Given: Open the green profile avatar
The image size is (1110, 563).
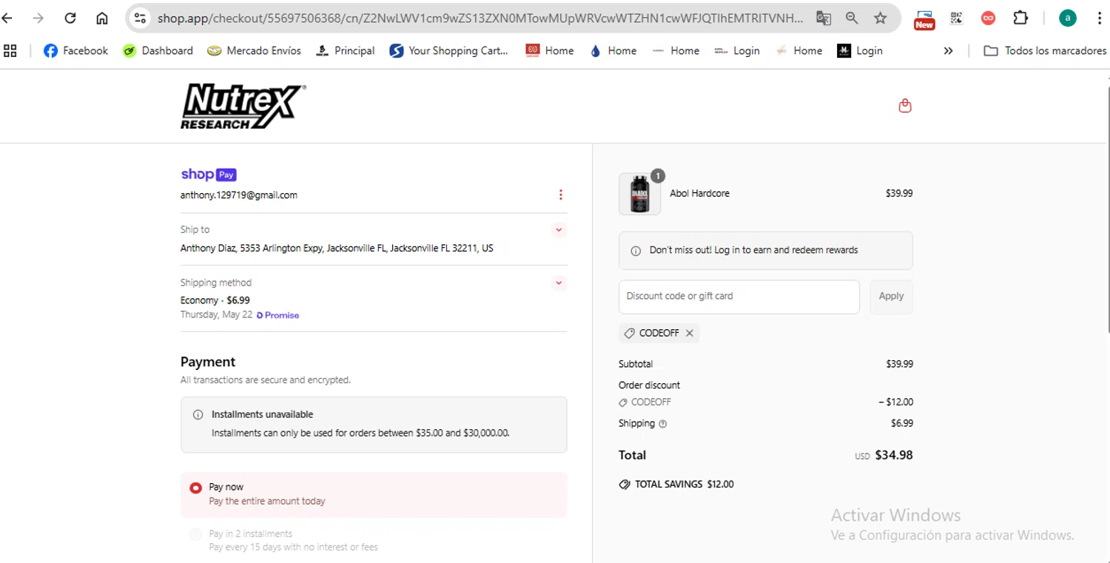Looking at the screenshot, I should 1067,18.
